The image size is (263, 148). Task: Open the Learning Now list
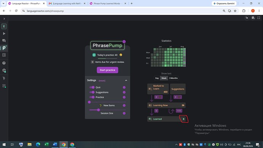click(167, 105)
